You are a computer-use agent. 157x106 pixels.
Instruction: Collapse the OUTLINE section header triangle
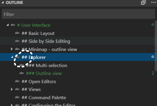coord(3,2)
